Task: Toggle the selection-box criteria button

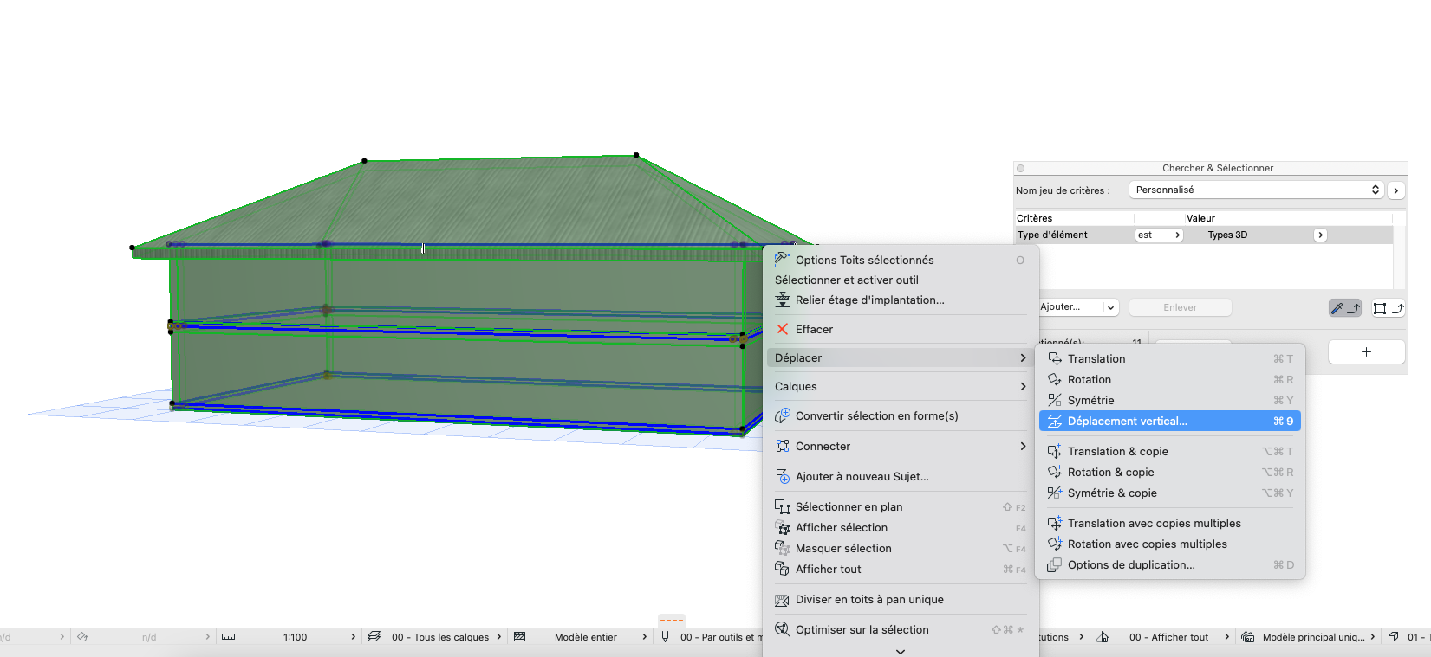Action: [x=1389, y=307]
